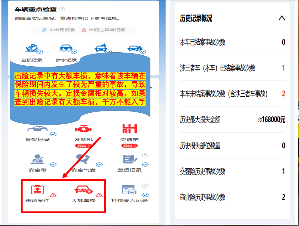The height and width of the screenshot is (226, 299).
Task: Click the 车辆重点检查 title
Action: 36,9
